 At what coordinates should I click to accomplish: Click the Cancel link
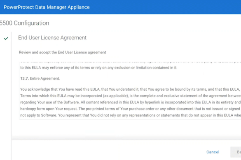[x=213, y=152]
